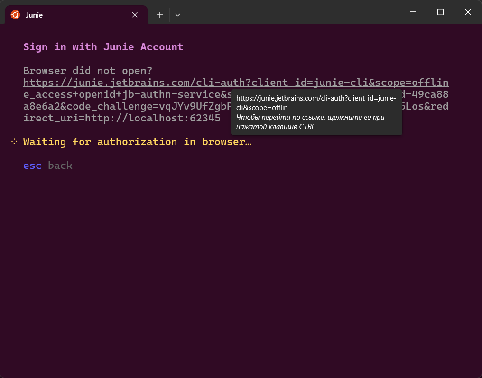The width and height of the screenshot is (482, 378).
Task: Expand the new tab profile dropdown
Action: 178,15
